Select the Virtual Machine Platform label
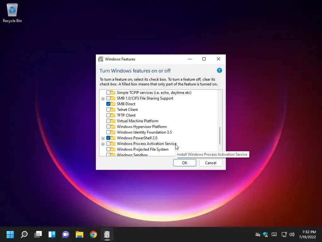322x242 pixels. (138, 121)
